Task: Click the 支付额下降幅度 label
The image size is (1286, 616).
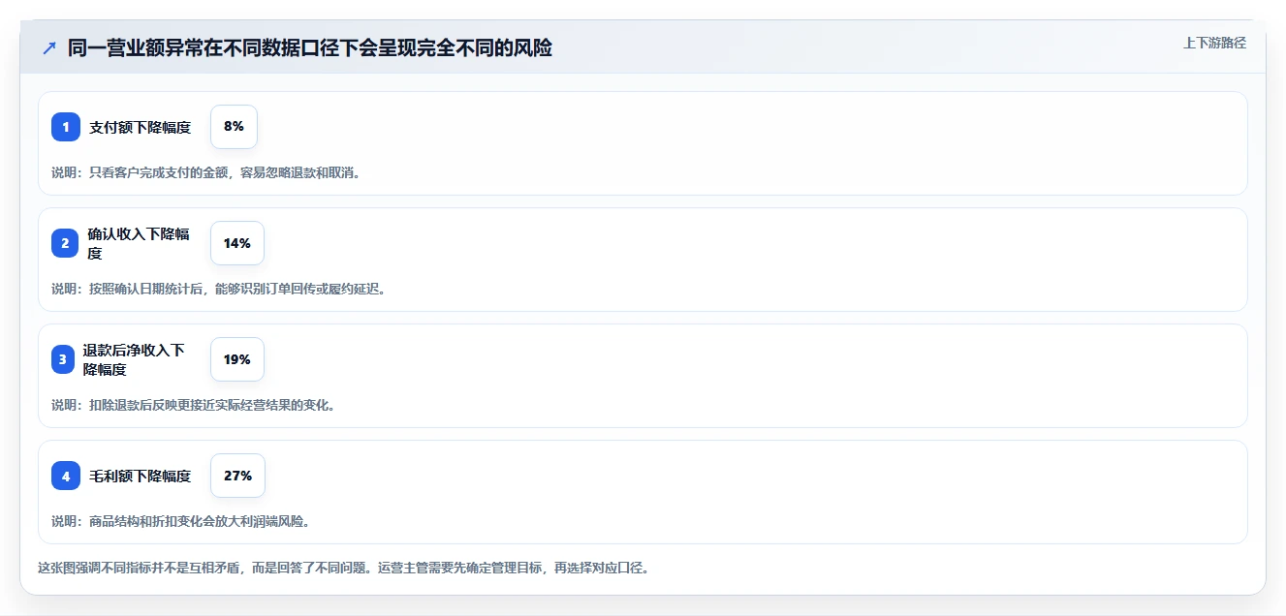Action: pos(141,127)
